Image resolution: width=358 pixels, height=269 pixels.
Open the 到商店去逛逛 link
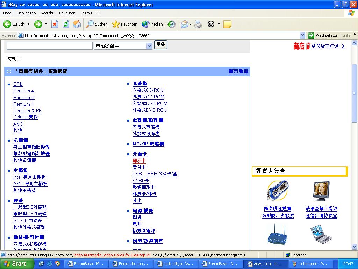[x=329, y=46]
